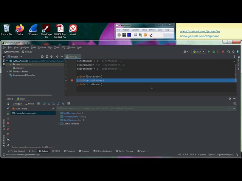The width and height of the screenshot is (242, 181).
Task: Click the green Debug bug icon in top toolbar
Action: pyautogui.click(x=214, y=52)
